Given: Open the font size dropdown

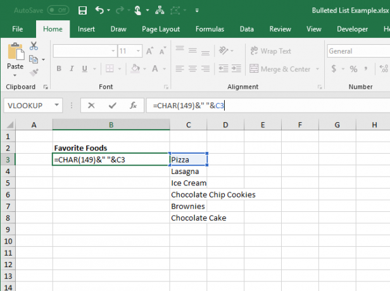Looking at the screenshot, I should coord(138,51).
